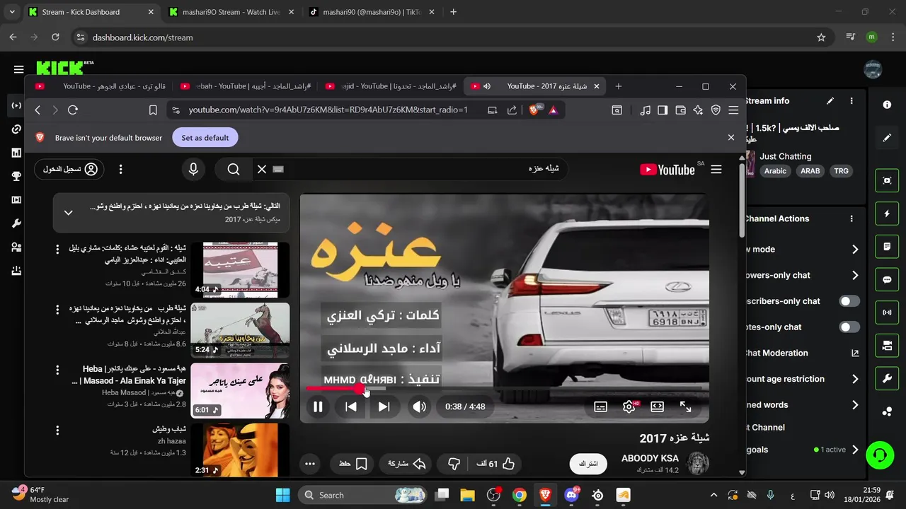Clear YouTube search box text

[x=262, y=169]
